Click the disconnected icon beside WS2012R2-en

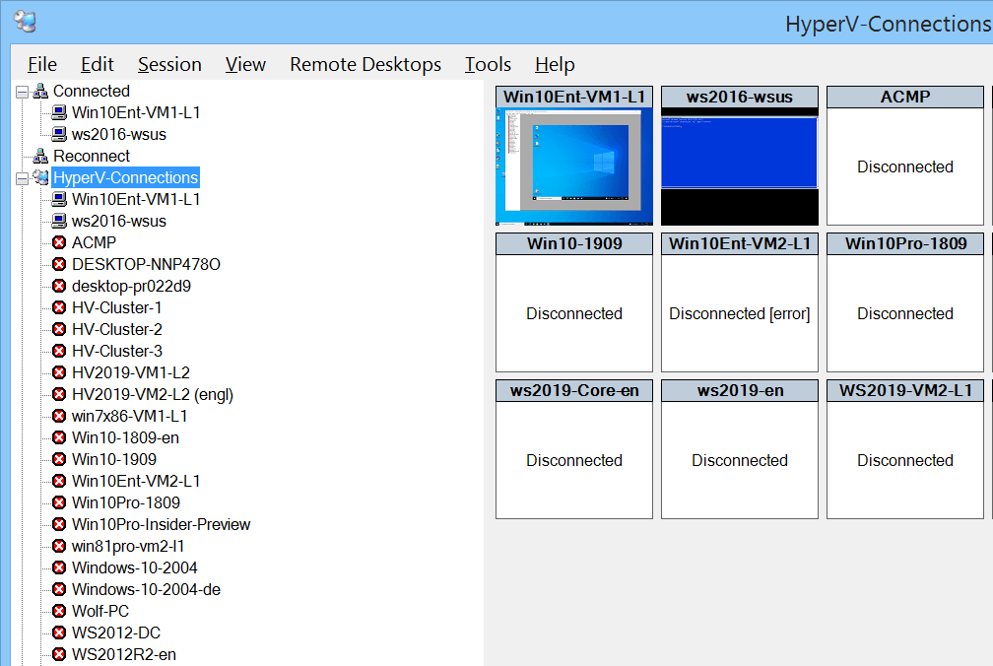59,654
